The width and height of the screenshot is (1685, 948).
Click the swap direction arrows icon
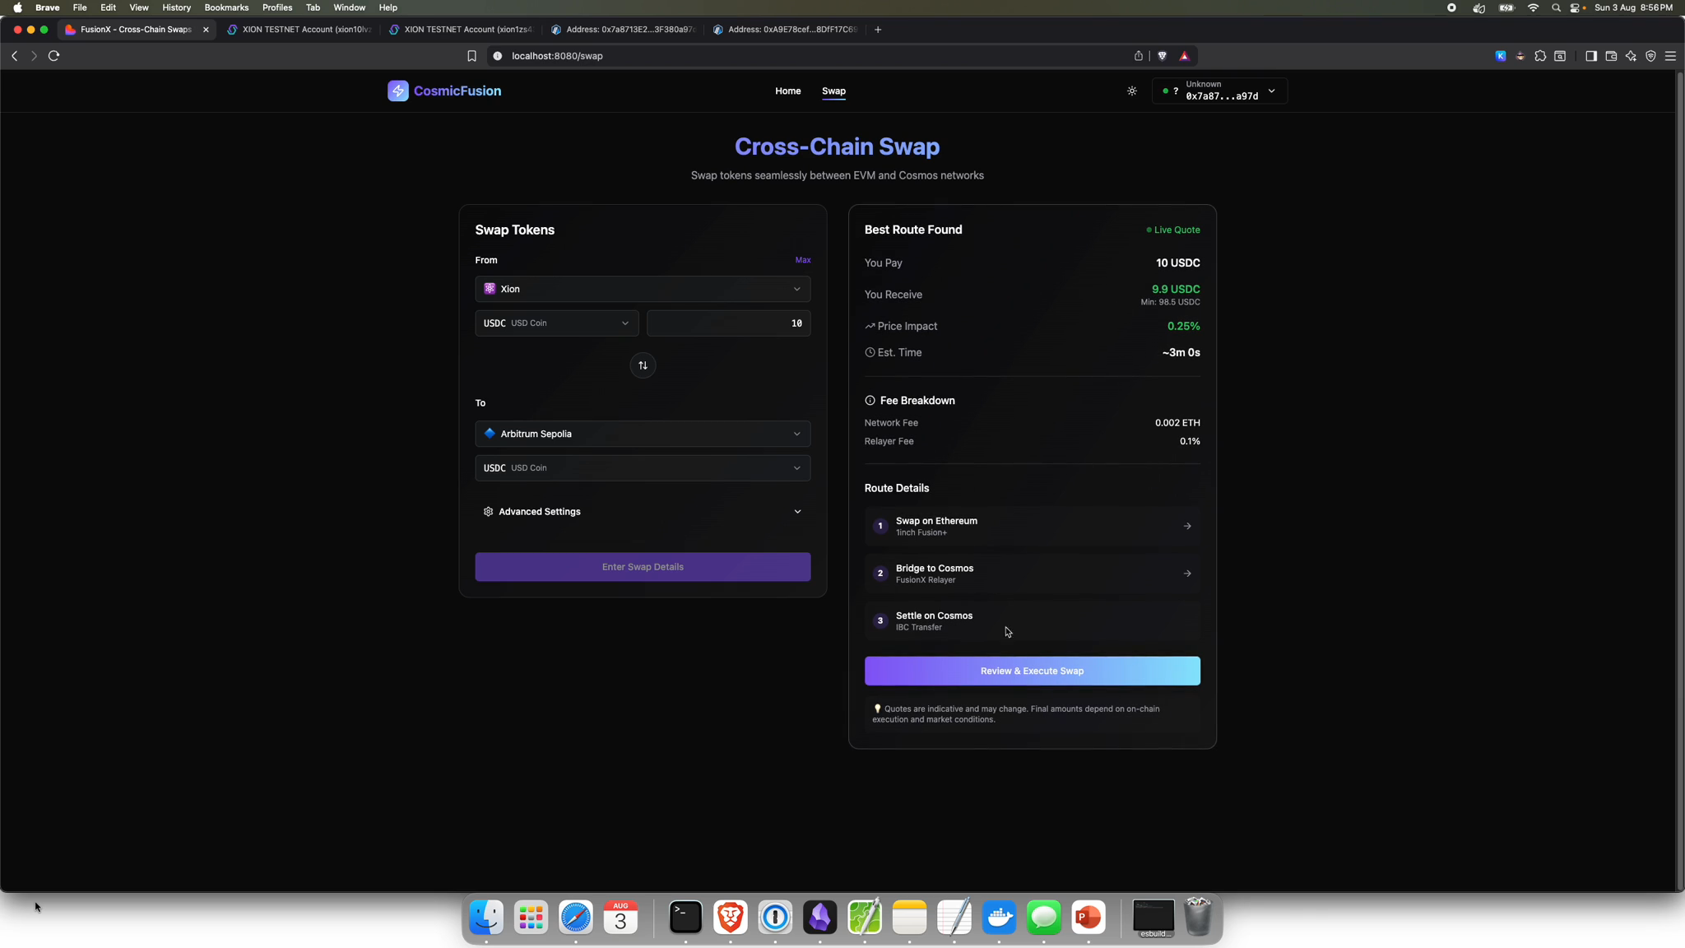[x=643, y=365]
